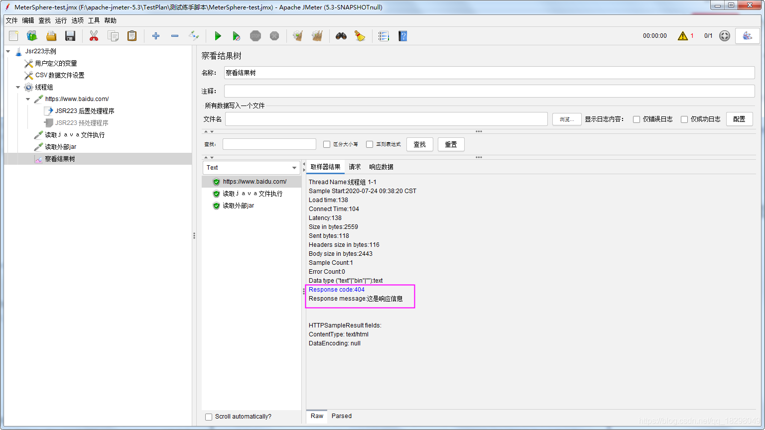Select 察看结果树 in the test plan tree
The width and height of the screenshot is (765, 430).
[60, 159]
